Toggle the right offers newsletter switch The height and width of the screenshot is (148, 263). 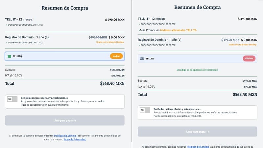click(145, 110)
